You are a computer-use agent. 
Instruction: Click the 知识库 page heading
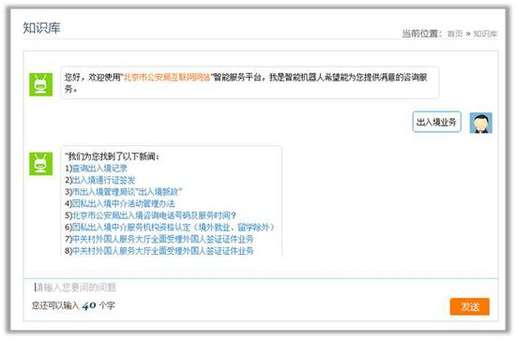pyautogui.click(x=42, y=28)
